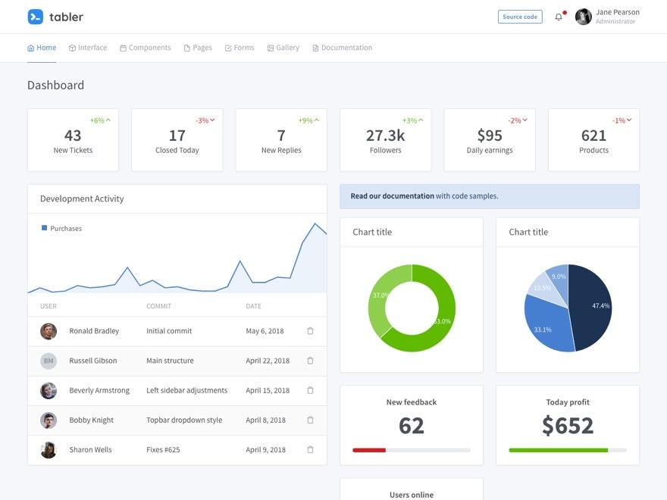667x500 pixels.
Task: Click the New feedback red progress bar
Action: tap(369, 450)
